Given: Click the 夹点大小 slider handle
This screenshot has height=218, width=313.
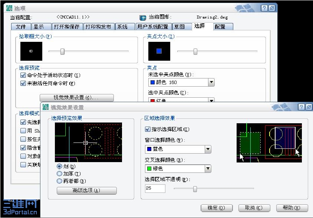Looking at the screenshot, I should point(195,51).
